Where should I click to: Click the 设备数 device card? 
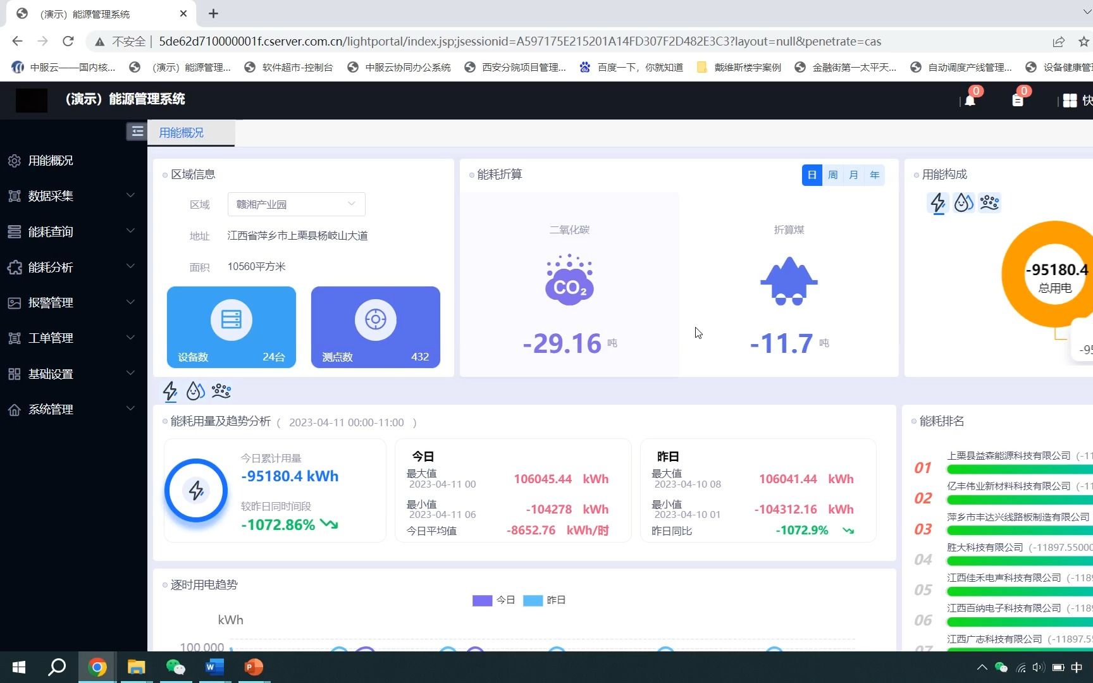point(232,327)
